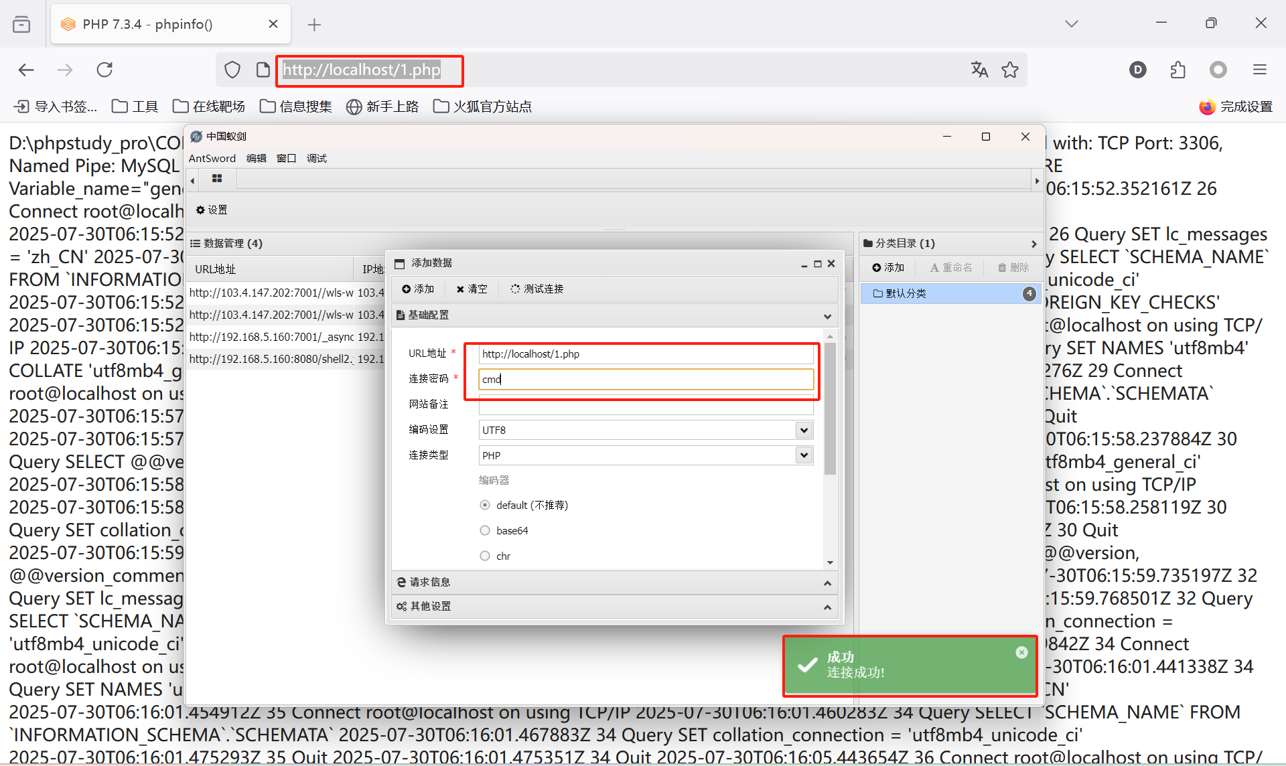Open the 导入书签 bookmark item
Image resolution: width=1286 pixels, height=766 pixels.
[56, 106]
